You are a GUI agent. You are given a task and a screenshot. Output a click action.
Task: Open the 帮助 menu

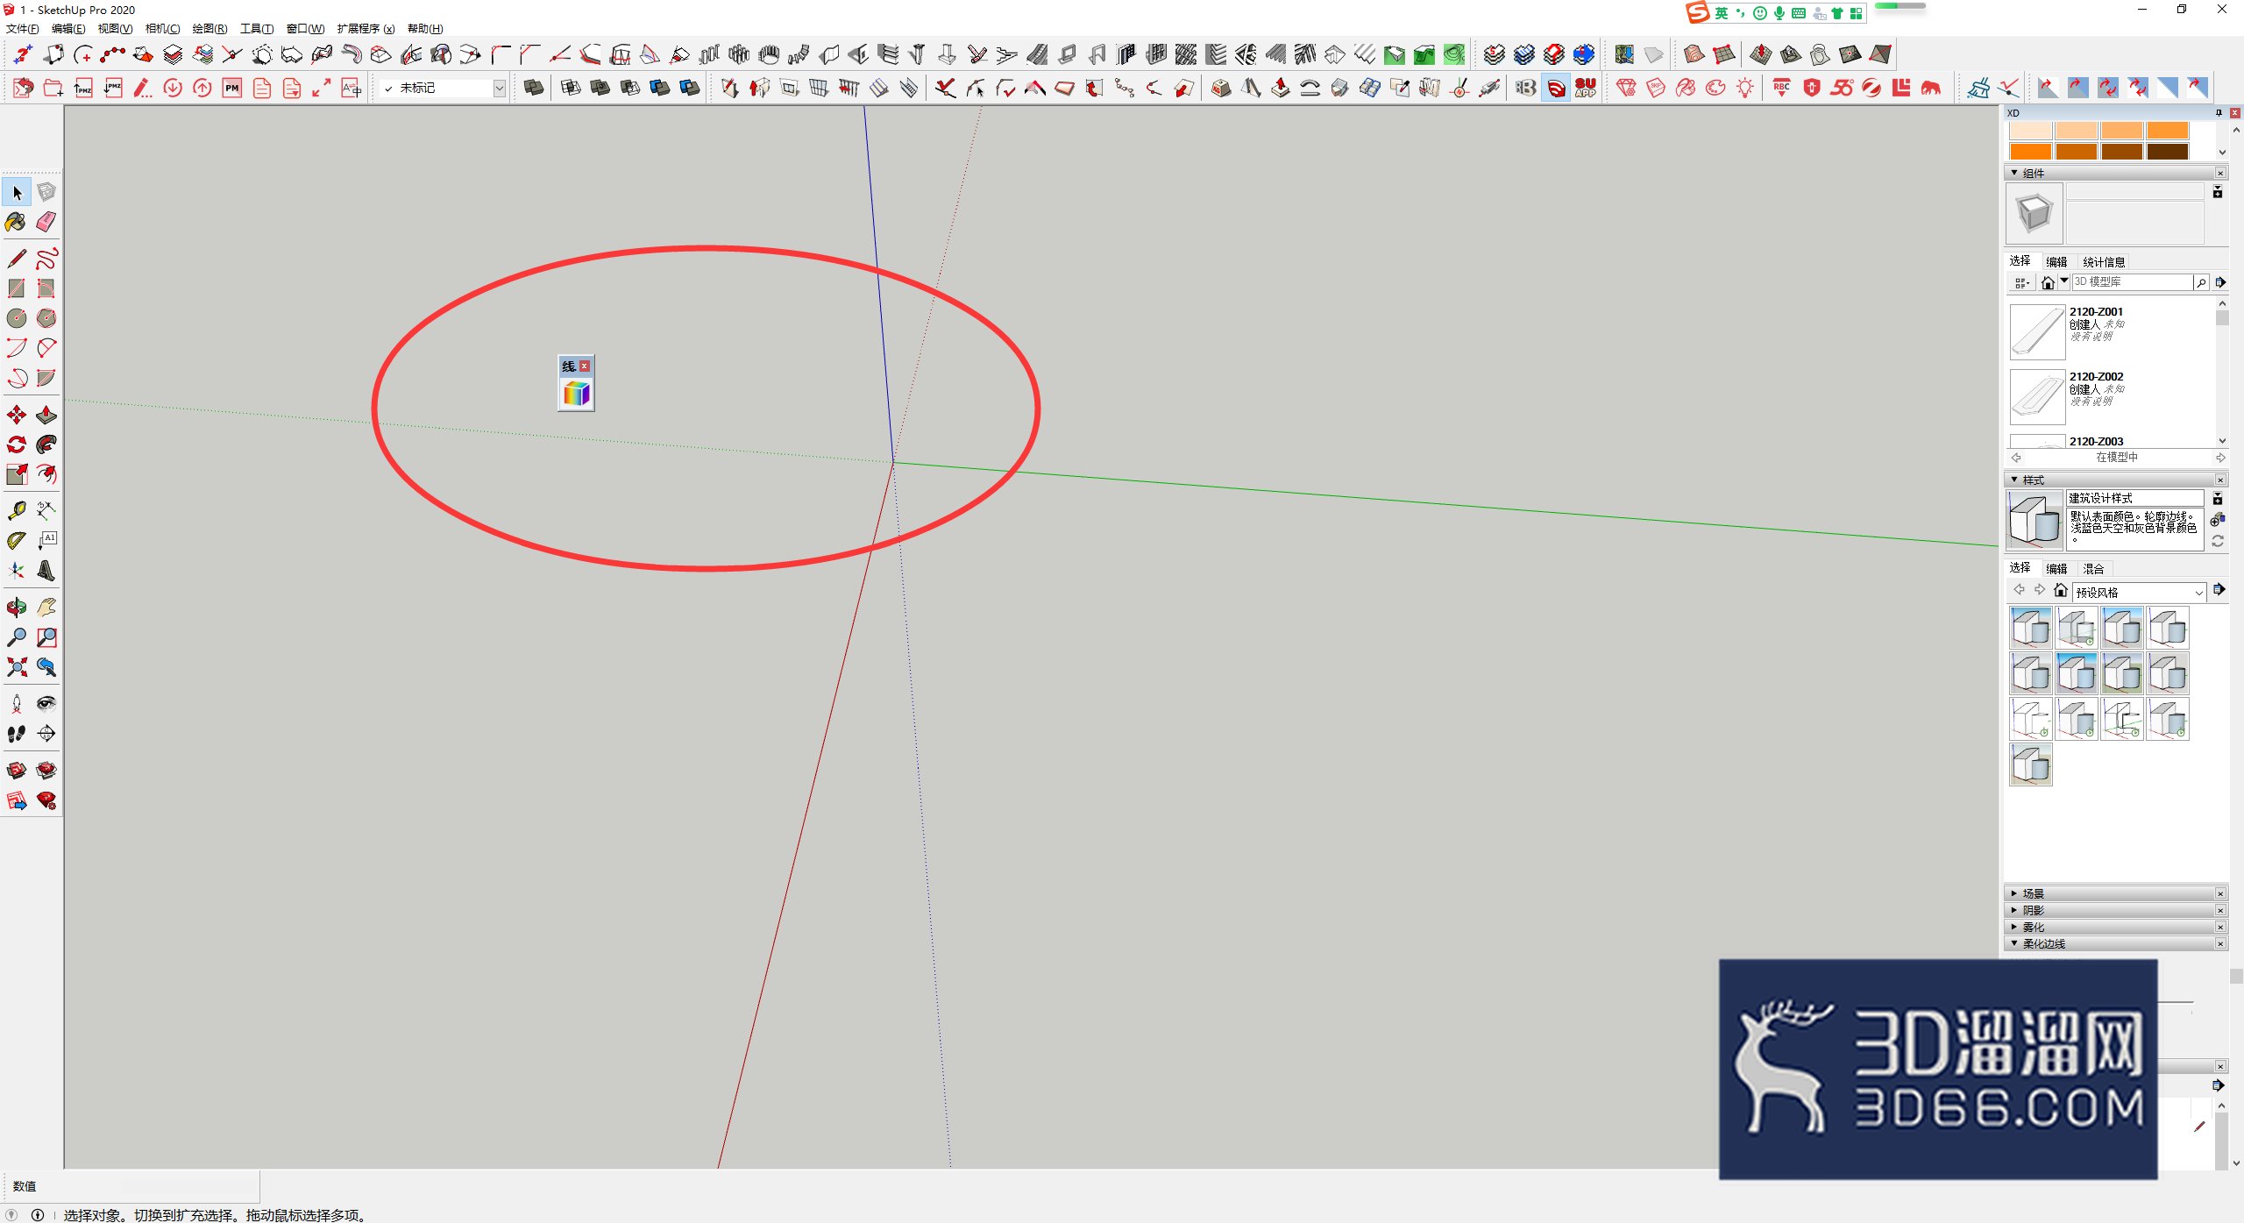425,29
